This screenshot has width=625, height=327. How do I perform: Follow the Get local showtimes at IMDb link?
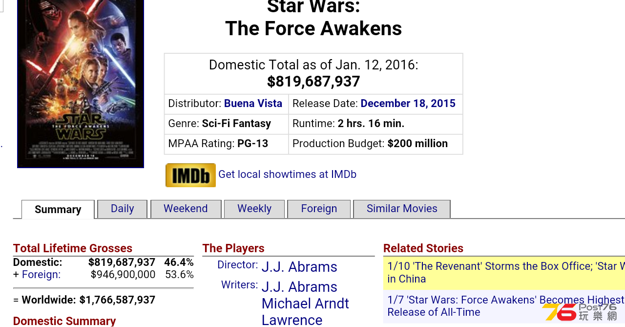[x=287, y=174]
